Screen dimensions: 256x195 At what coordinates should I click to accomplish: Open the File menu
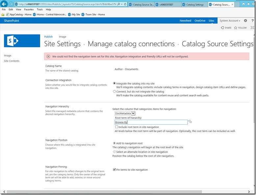4,10
